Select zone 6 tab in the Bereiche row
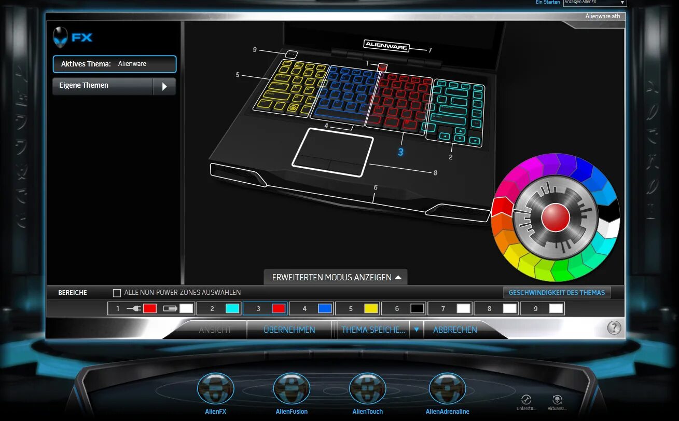This screenshot has height=421, width=679. pos(404,308)
